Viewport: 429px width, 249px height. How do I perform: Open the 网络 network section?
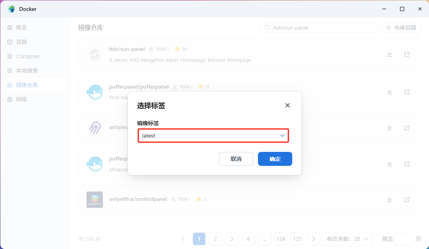35,99
